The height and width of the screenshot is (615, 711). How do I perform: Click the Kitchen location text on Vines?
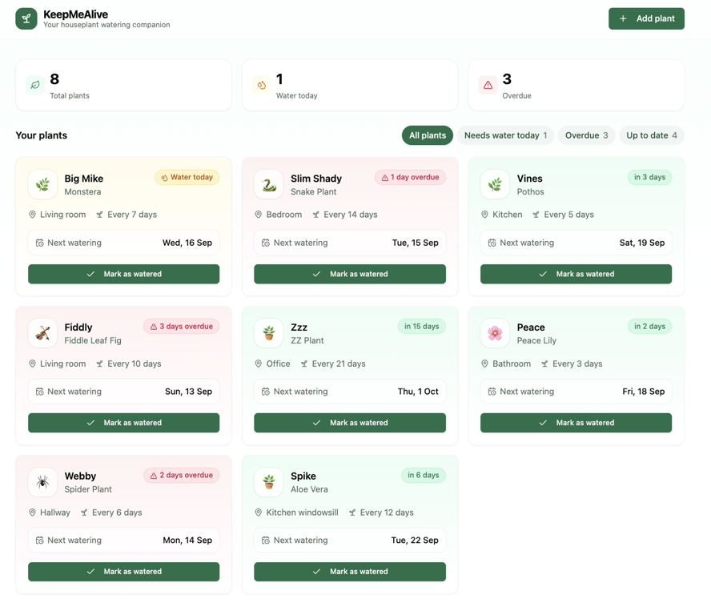coord(508,215)
